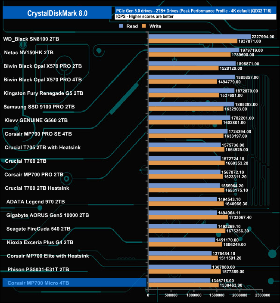Click the 1530463.00 write value
This screenshot has width=280, height=303.
coord(231,285)
